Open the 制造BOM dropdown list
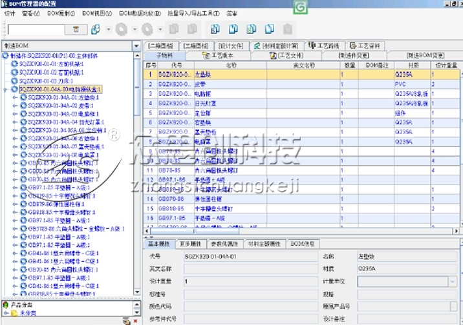This screenshot has width=463, height=325. click(136, 46)
